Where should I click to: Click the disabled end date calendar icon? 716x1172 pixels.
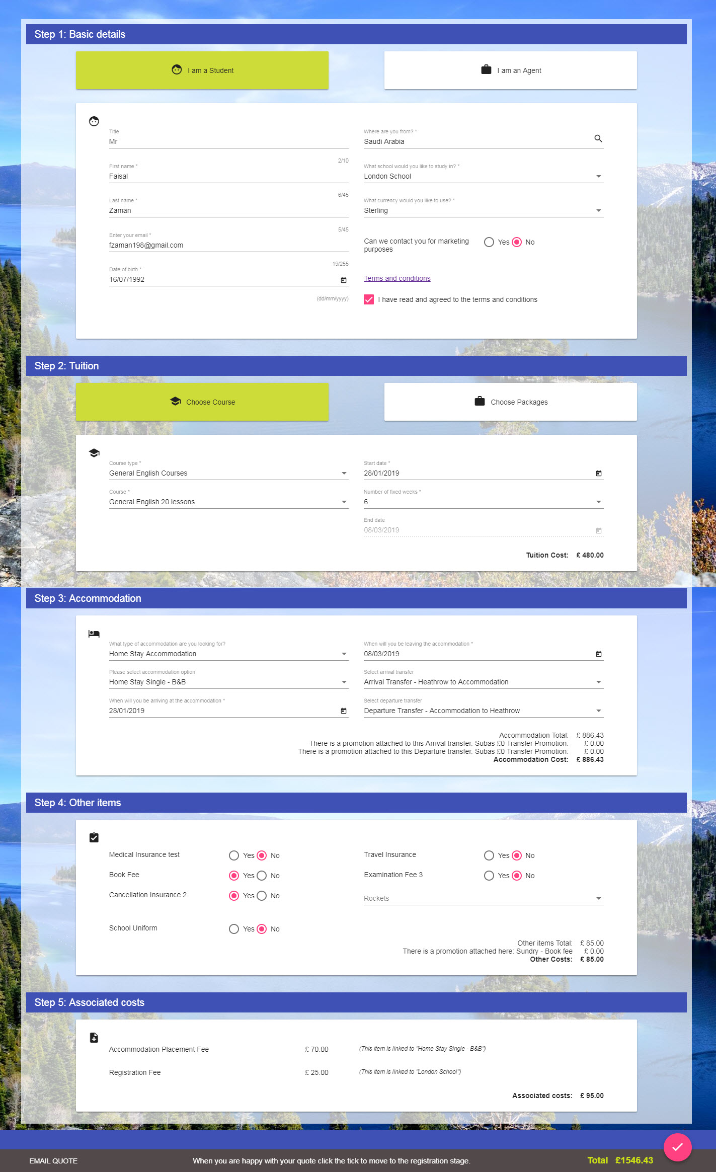[598, 530]
